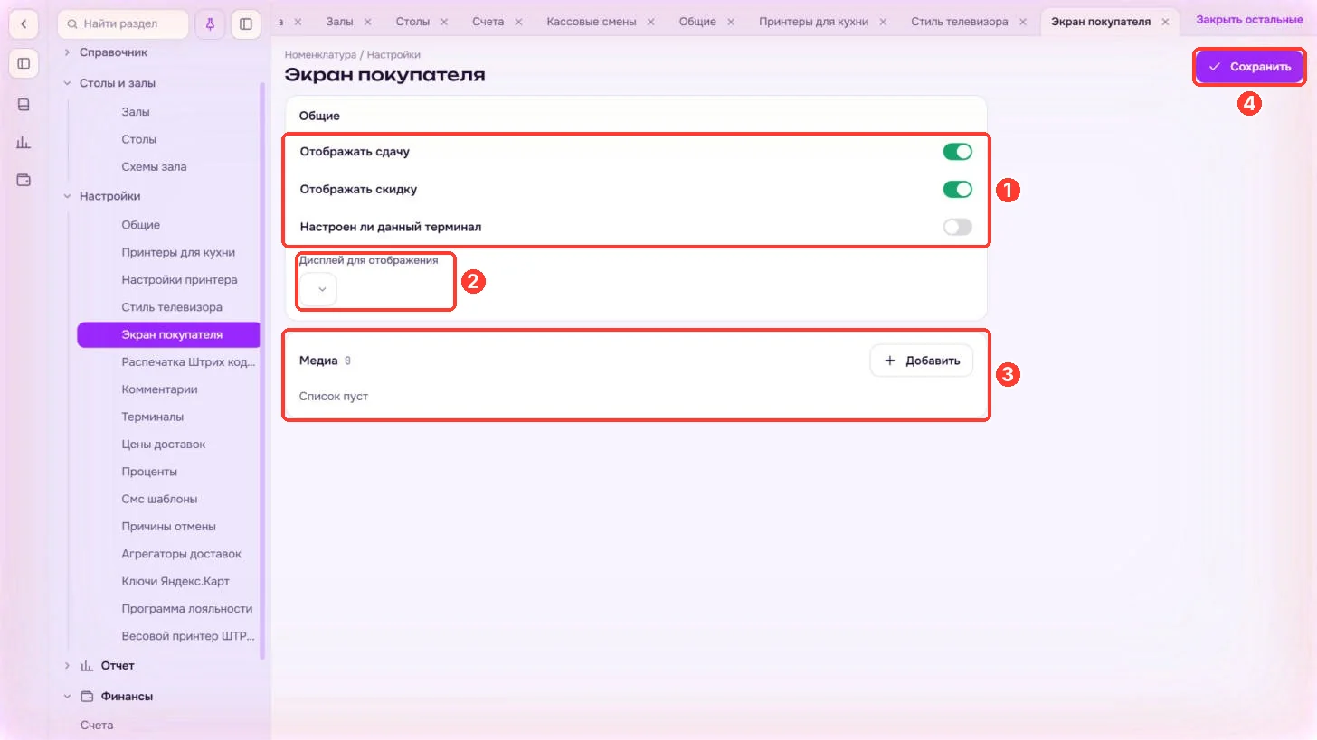Image resolution: width=1317 pixels, height=740 pixels.
Task: Collapse the Столы и залы section
Action: (67, 83)
